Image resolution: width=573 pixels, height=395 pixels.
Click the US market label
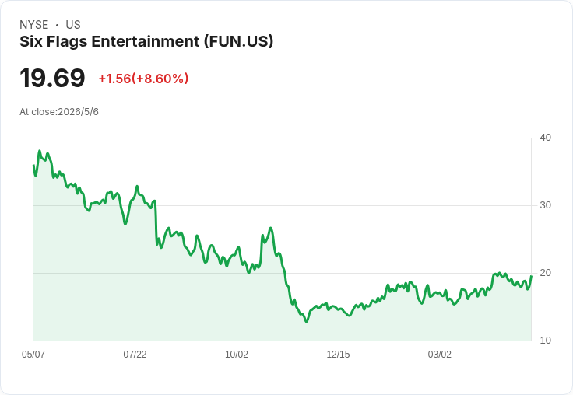[x=73, y=24]
